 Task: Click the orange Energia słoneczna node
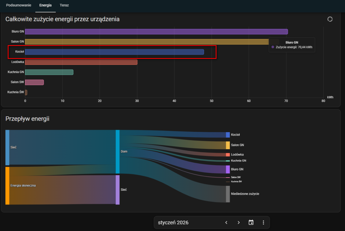tap(7, 186)
